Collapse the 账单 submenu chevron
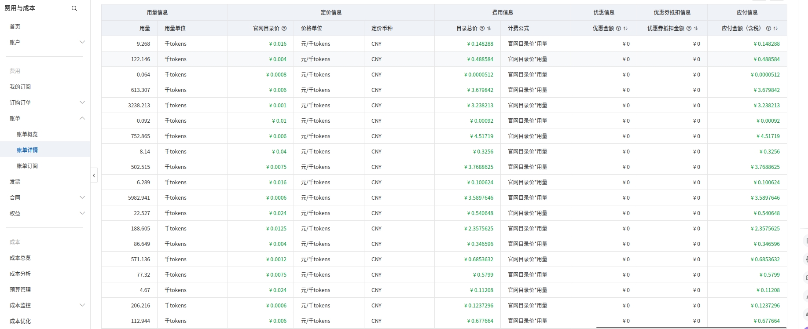Viewport: 808px width, 329px height. tap(82, 118)
